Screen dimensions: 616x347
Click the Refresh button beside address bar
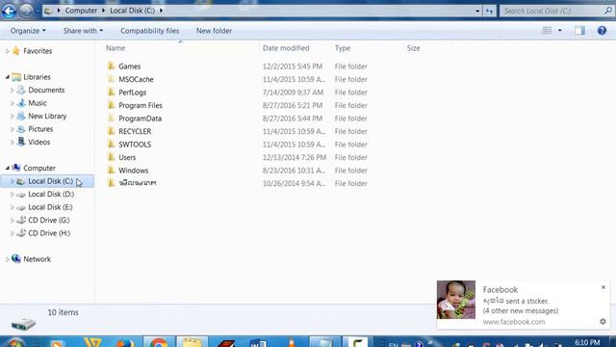click(490, 11)
